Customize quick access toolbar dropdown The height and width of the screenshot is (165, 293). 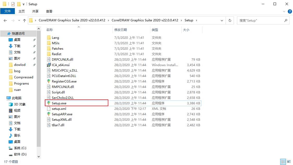23,4
